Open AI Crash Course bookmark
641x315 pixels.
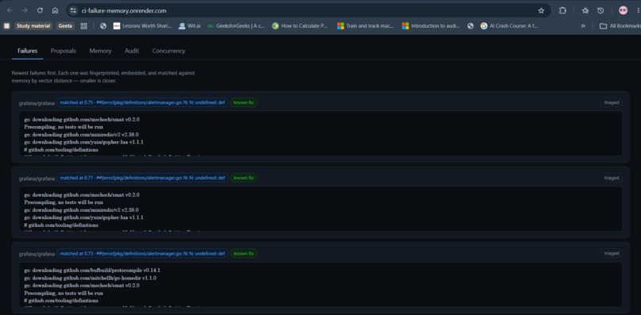point(509,25)
